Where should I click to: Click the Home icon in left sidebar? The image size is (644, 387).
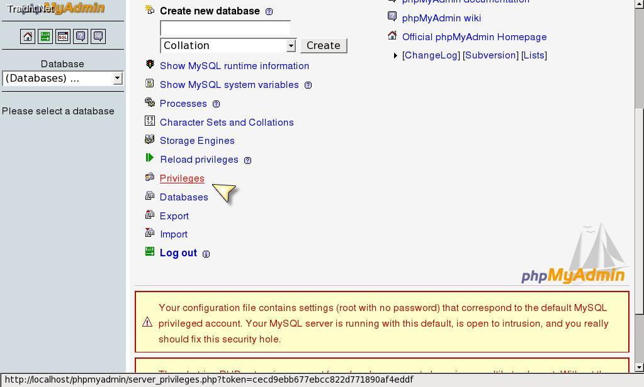(x=28, y=36)
